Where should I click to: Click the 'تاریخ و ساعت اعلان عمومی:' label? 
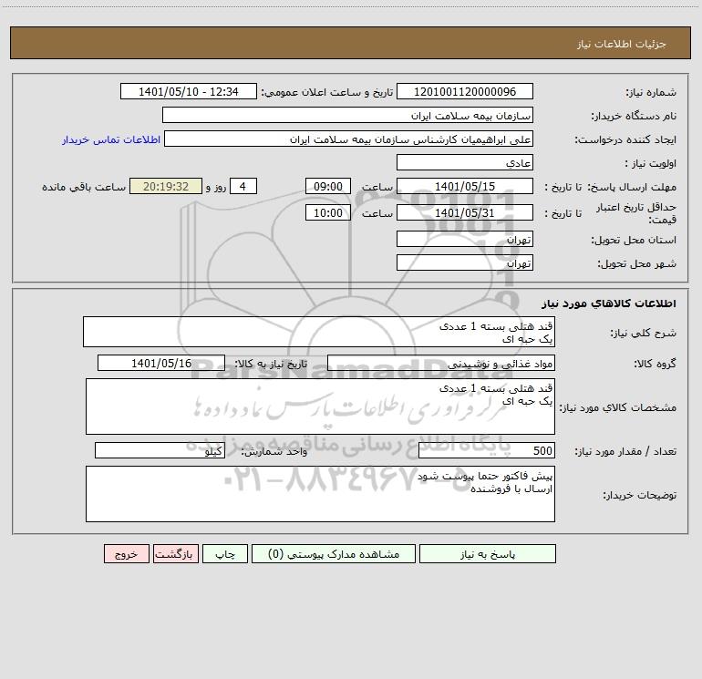pos(327,92)
